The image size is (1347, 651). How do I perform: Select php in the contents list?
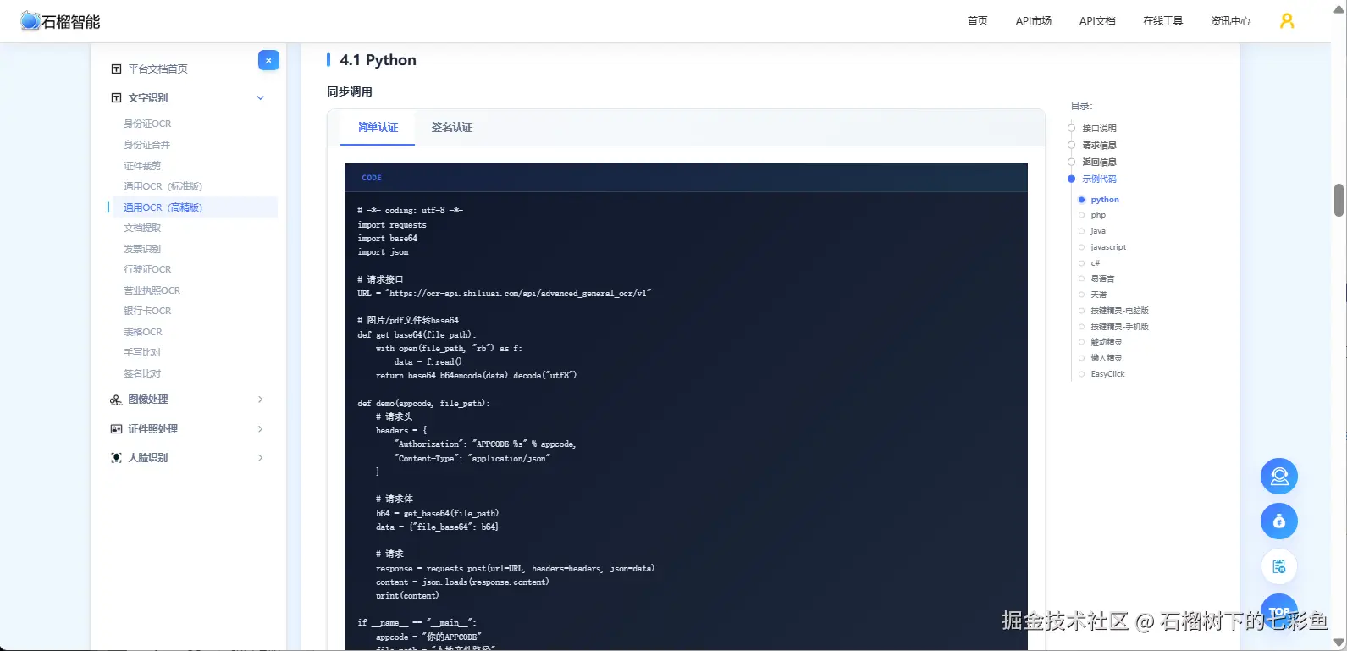pyautogui.click(x=1098, y=215)
